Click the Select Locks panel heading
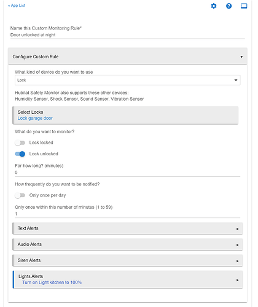This screenshot has height=307, width=258. (30, 112)
